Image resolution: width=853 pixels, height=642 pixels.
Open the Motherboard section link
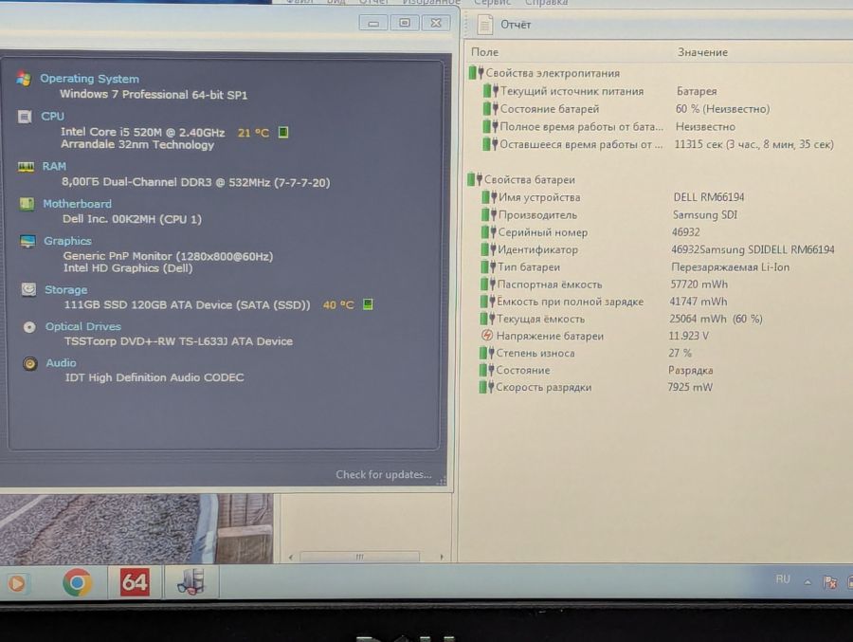(78, 204)
